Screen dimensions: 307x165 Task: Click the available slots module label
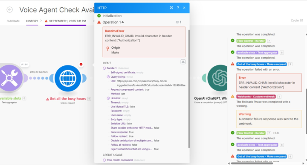pos(11,98)
